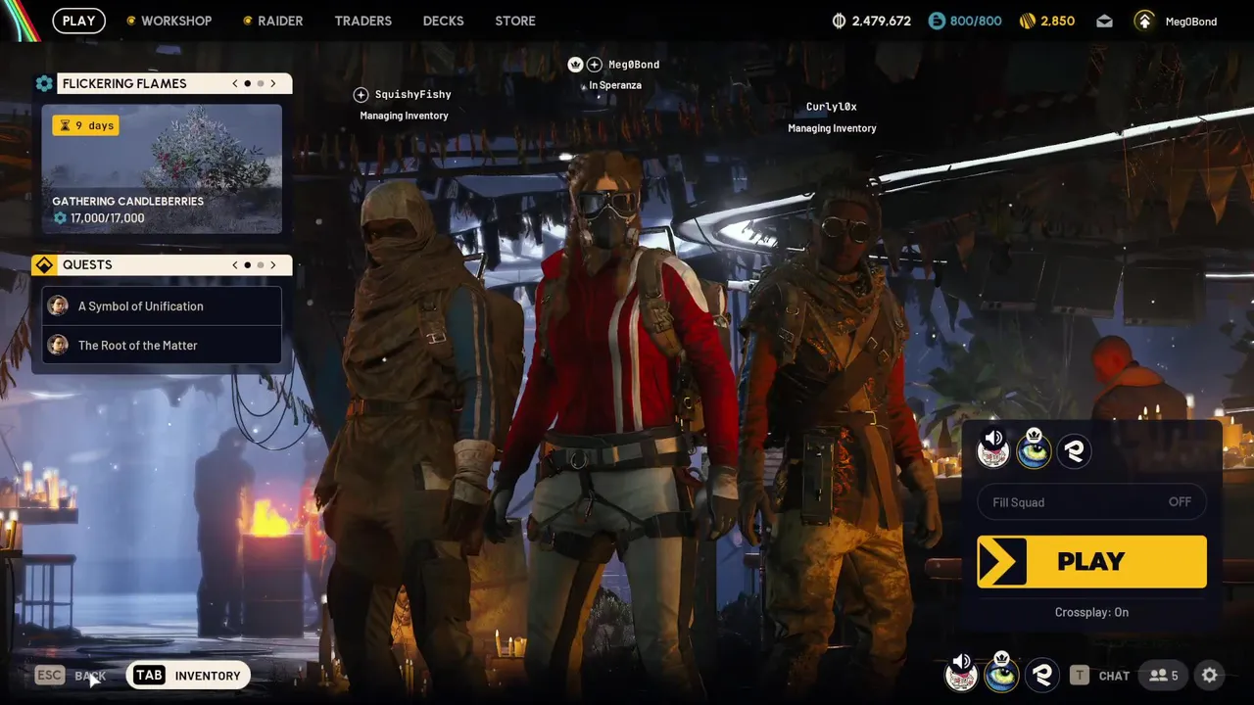Image resolution: width=1254 pixels, height=705 pixels.
Task: Open settings with bottom-right gear icon
Action: pos(1210,675)
